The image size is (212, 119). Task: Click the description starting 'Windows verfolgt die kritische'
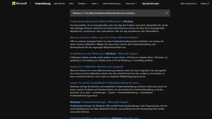118,91
